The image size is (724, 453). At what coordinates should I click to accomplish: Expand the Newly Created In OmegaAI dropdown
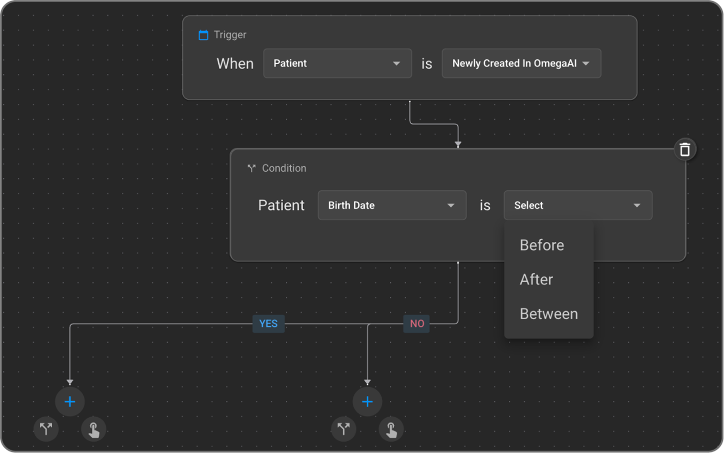coord(521,64)
